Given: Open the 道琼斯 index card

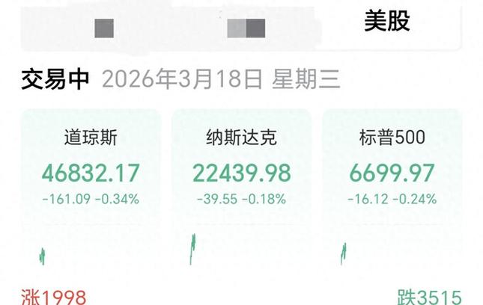Looking at the screenshot, I should click(91, 189).
